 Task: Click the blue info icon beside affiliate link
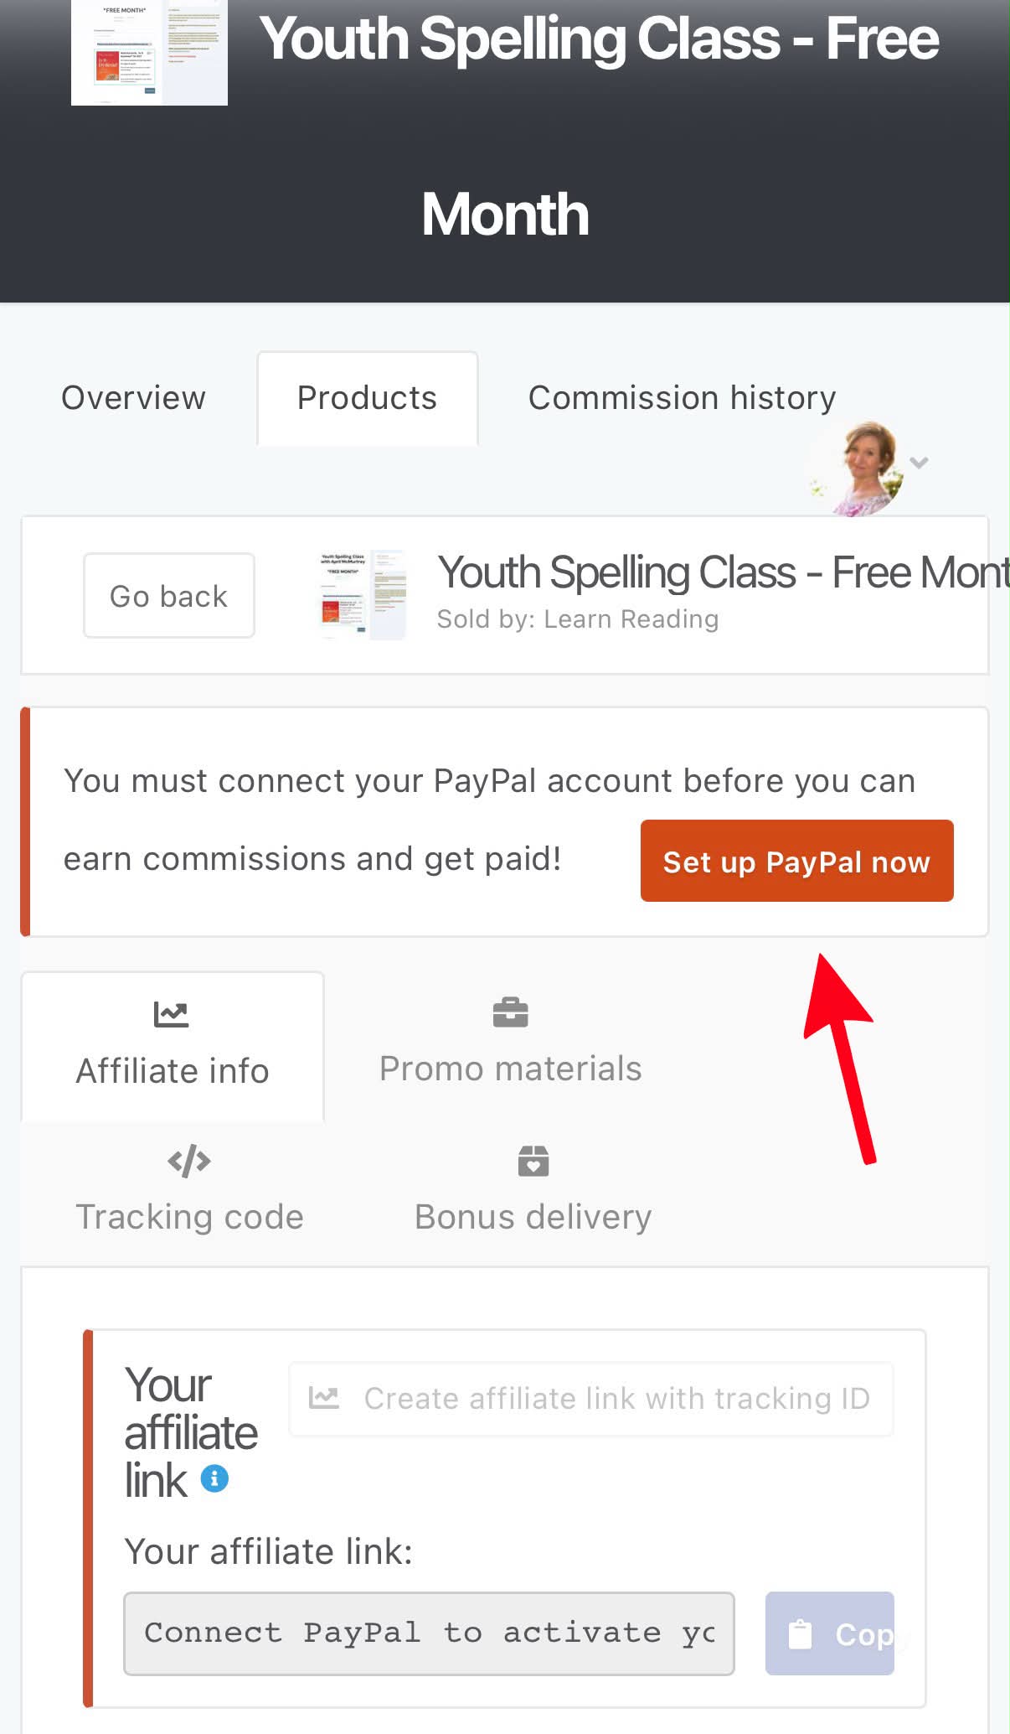[214, 1478]
